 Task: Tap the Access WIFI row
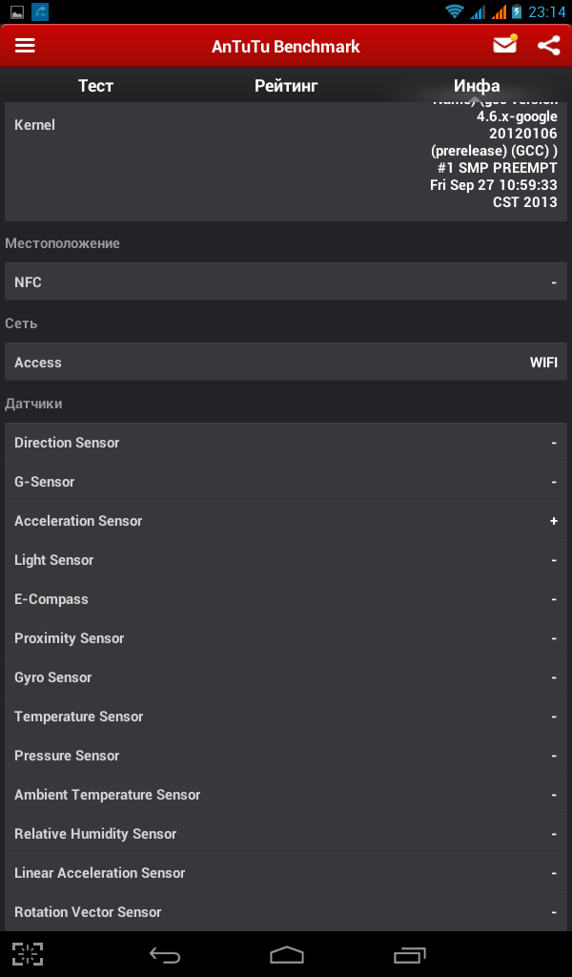(286, 363)
